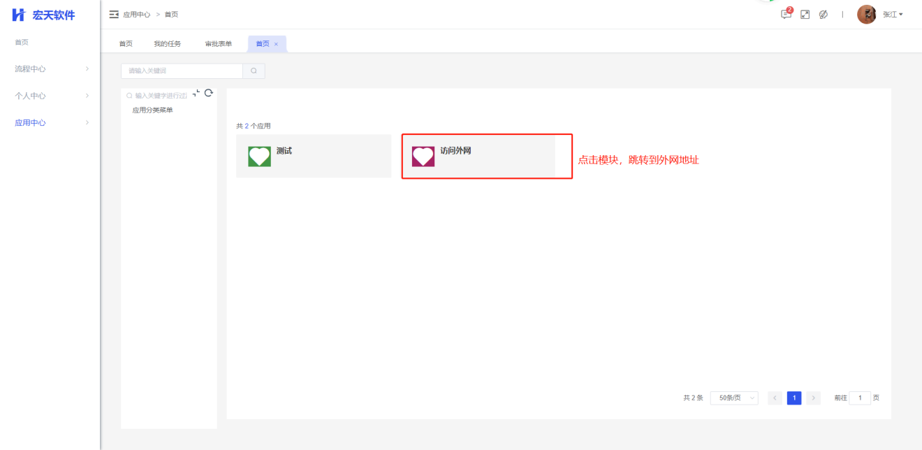Open the 测试 application card
This screenshot has height=450, width=922.
click(314, 156)
